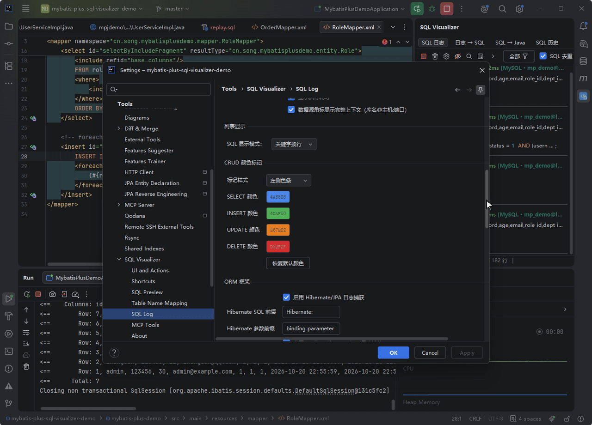
Task: Collapse the SQL Visualizer settings node
Action: (x=119, y=260)
